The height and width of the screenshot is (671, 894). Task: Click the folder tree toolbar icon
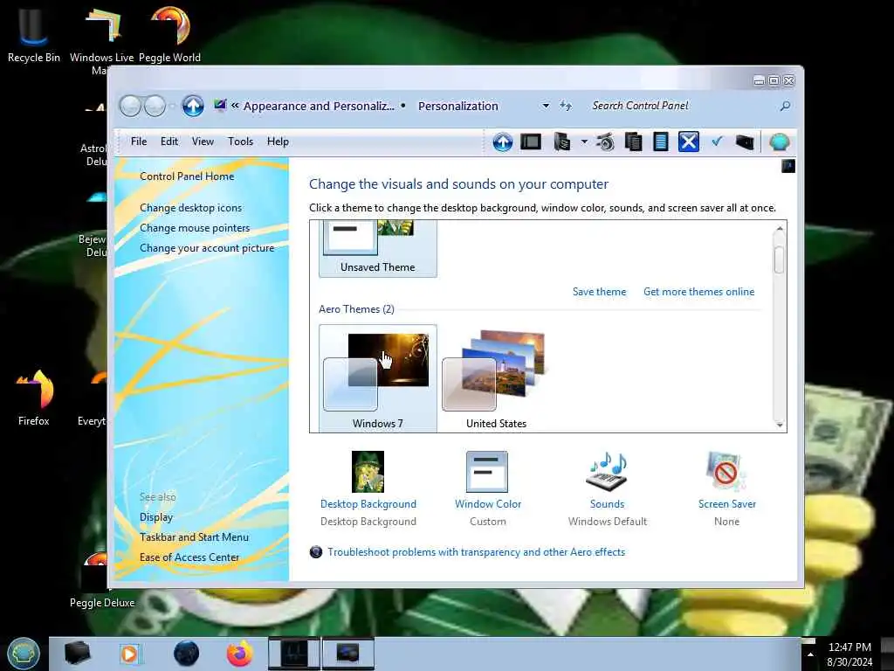click(562, 142)
